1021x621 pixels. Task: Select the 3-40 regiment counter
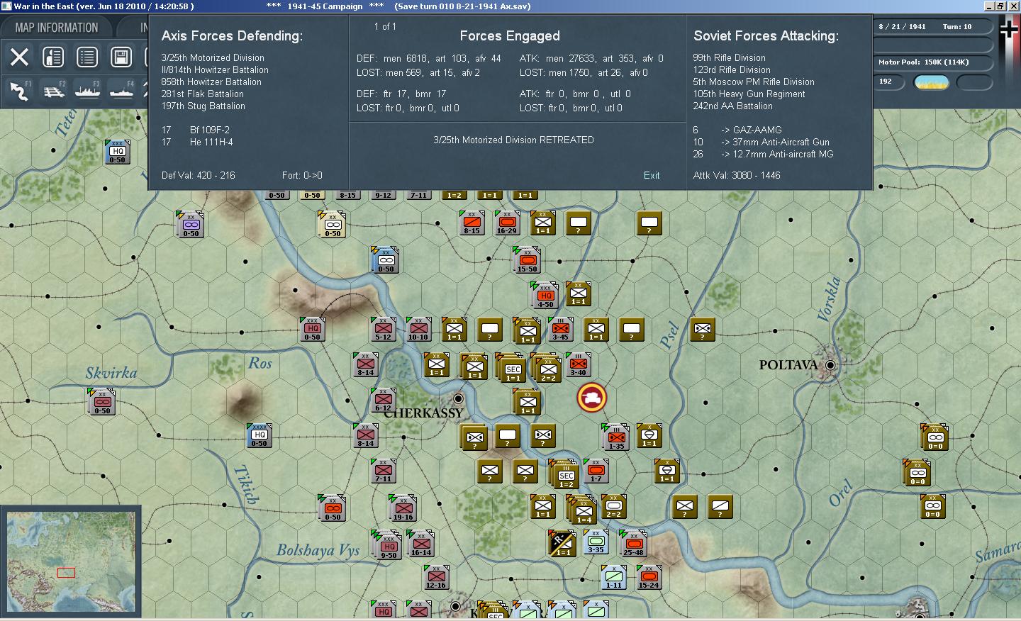point(579,364)
